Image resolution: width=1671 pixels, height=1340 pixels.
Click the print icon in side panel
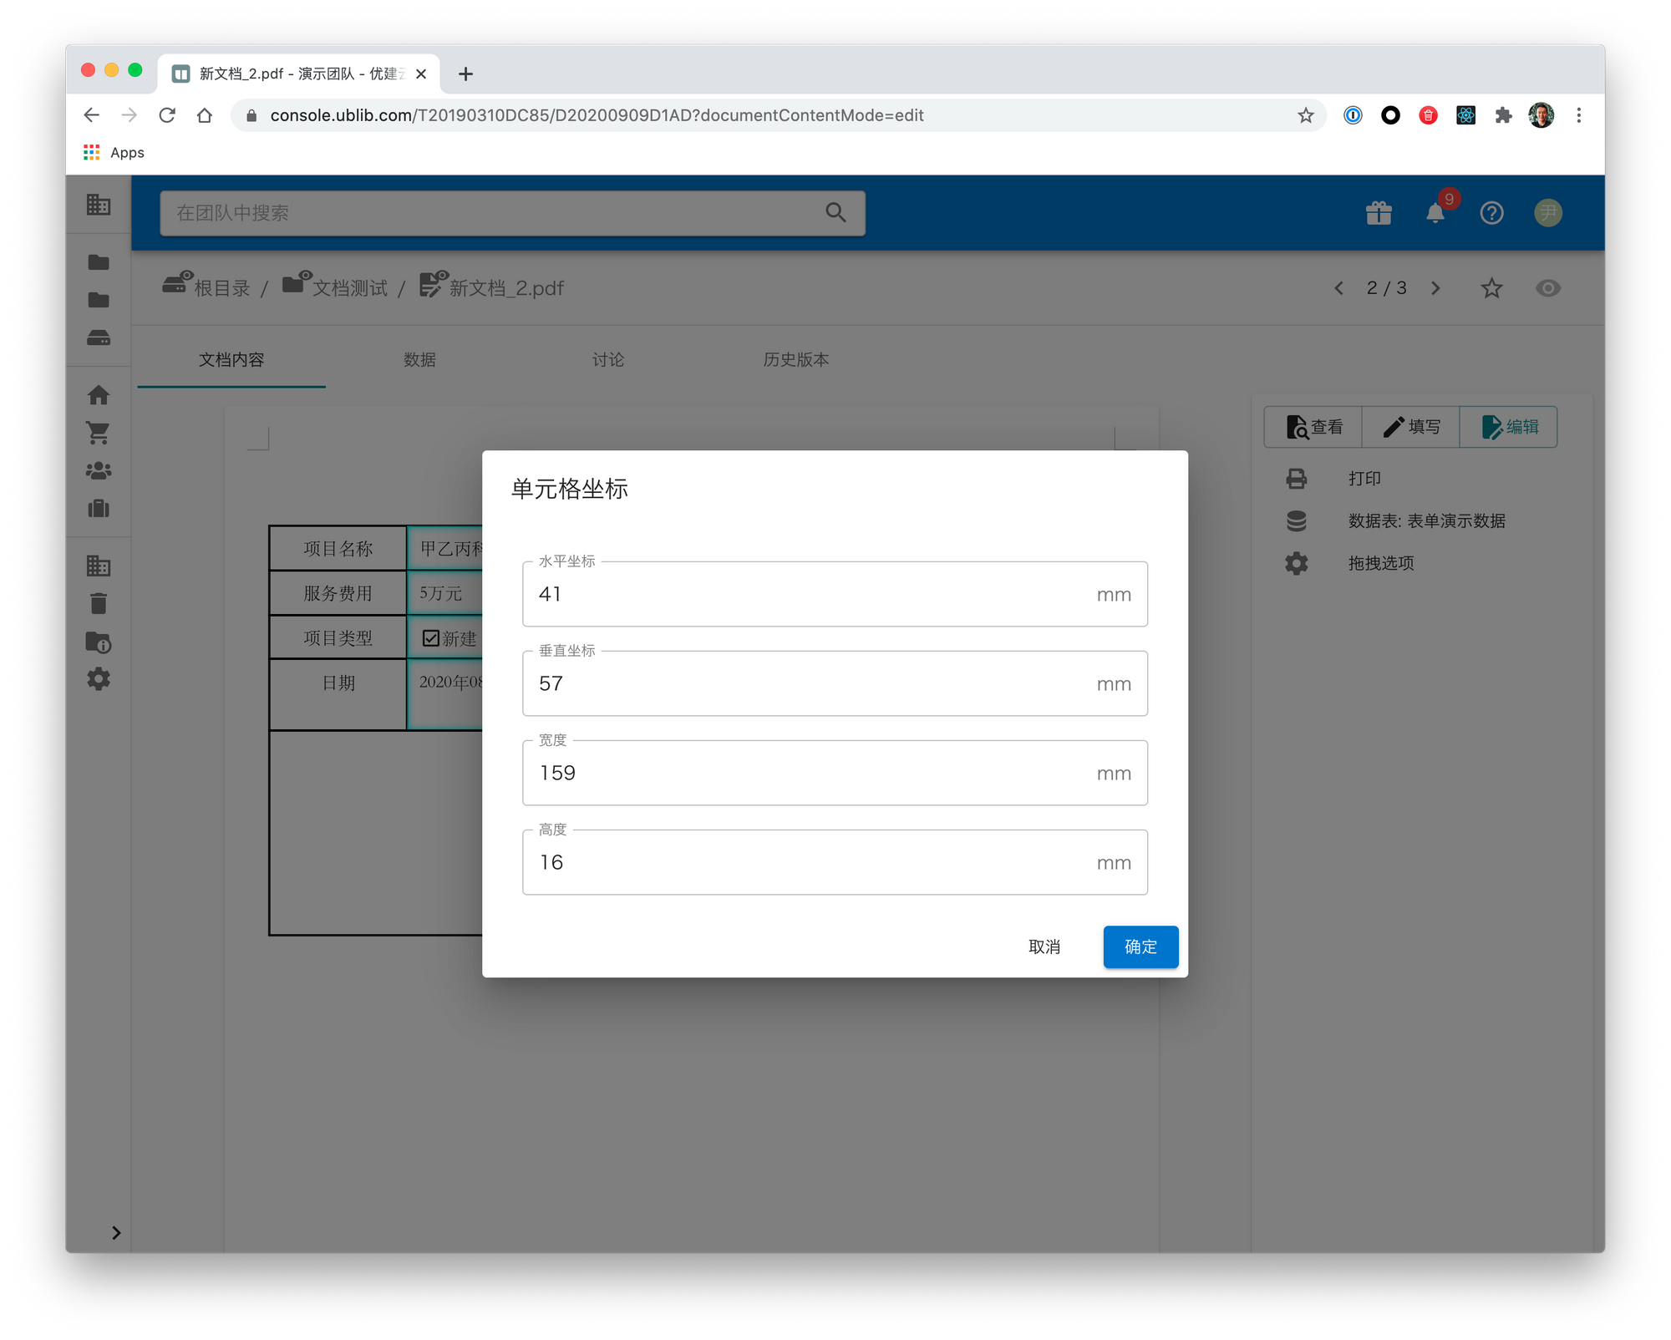1296,479
